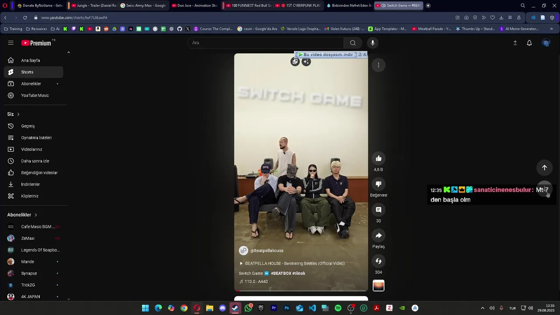Open Opera Easy Setup sliders icon
This screenshot has height=315, width=560.
510,17
